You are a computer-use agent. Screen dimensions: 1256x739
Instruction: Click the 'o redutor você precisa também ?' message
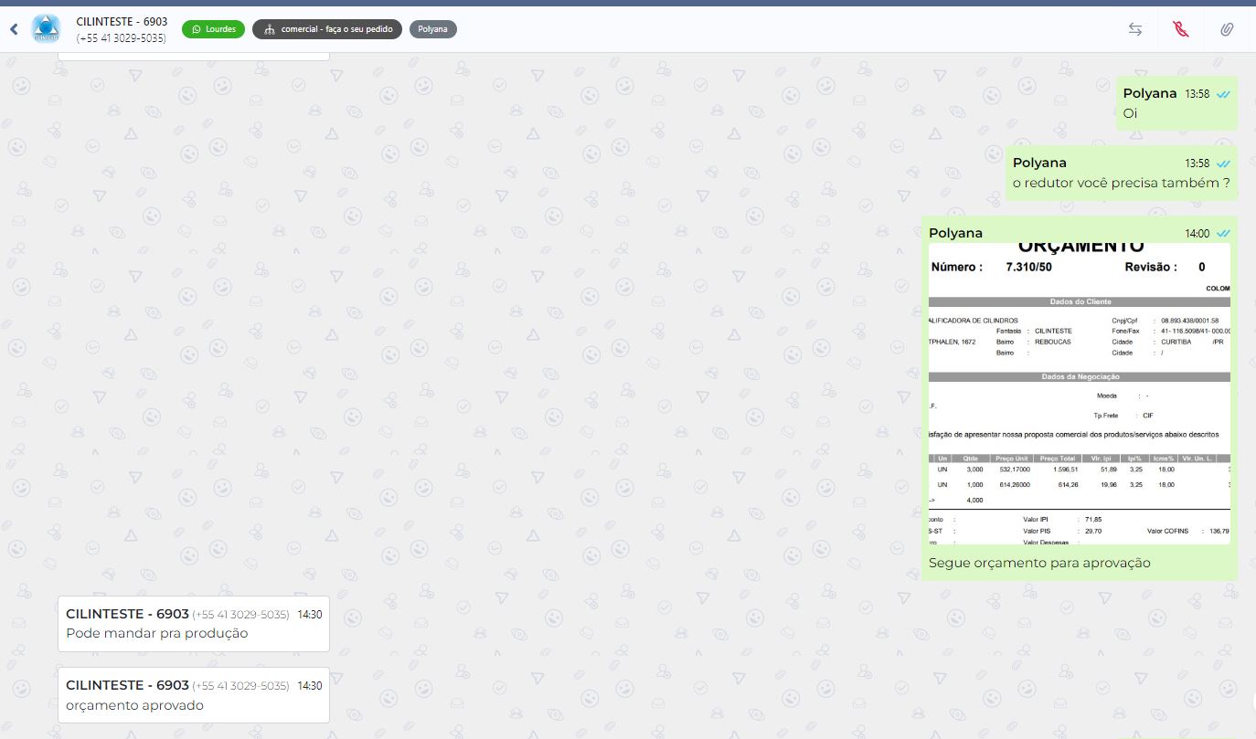point(1121,184)
